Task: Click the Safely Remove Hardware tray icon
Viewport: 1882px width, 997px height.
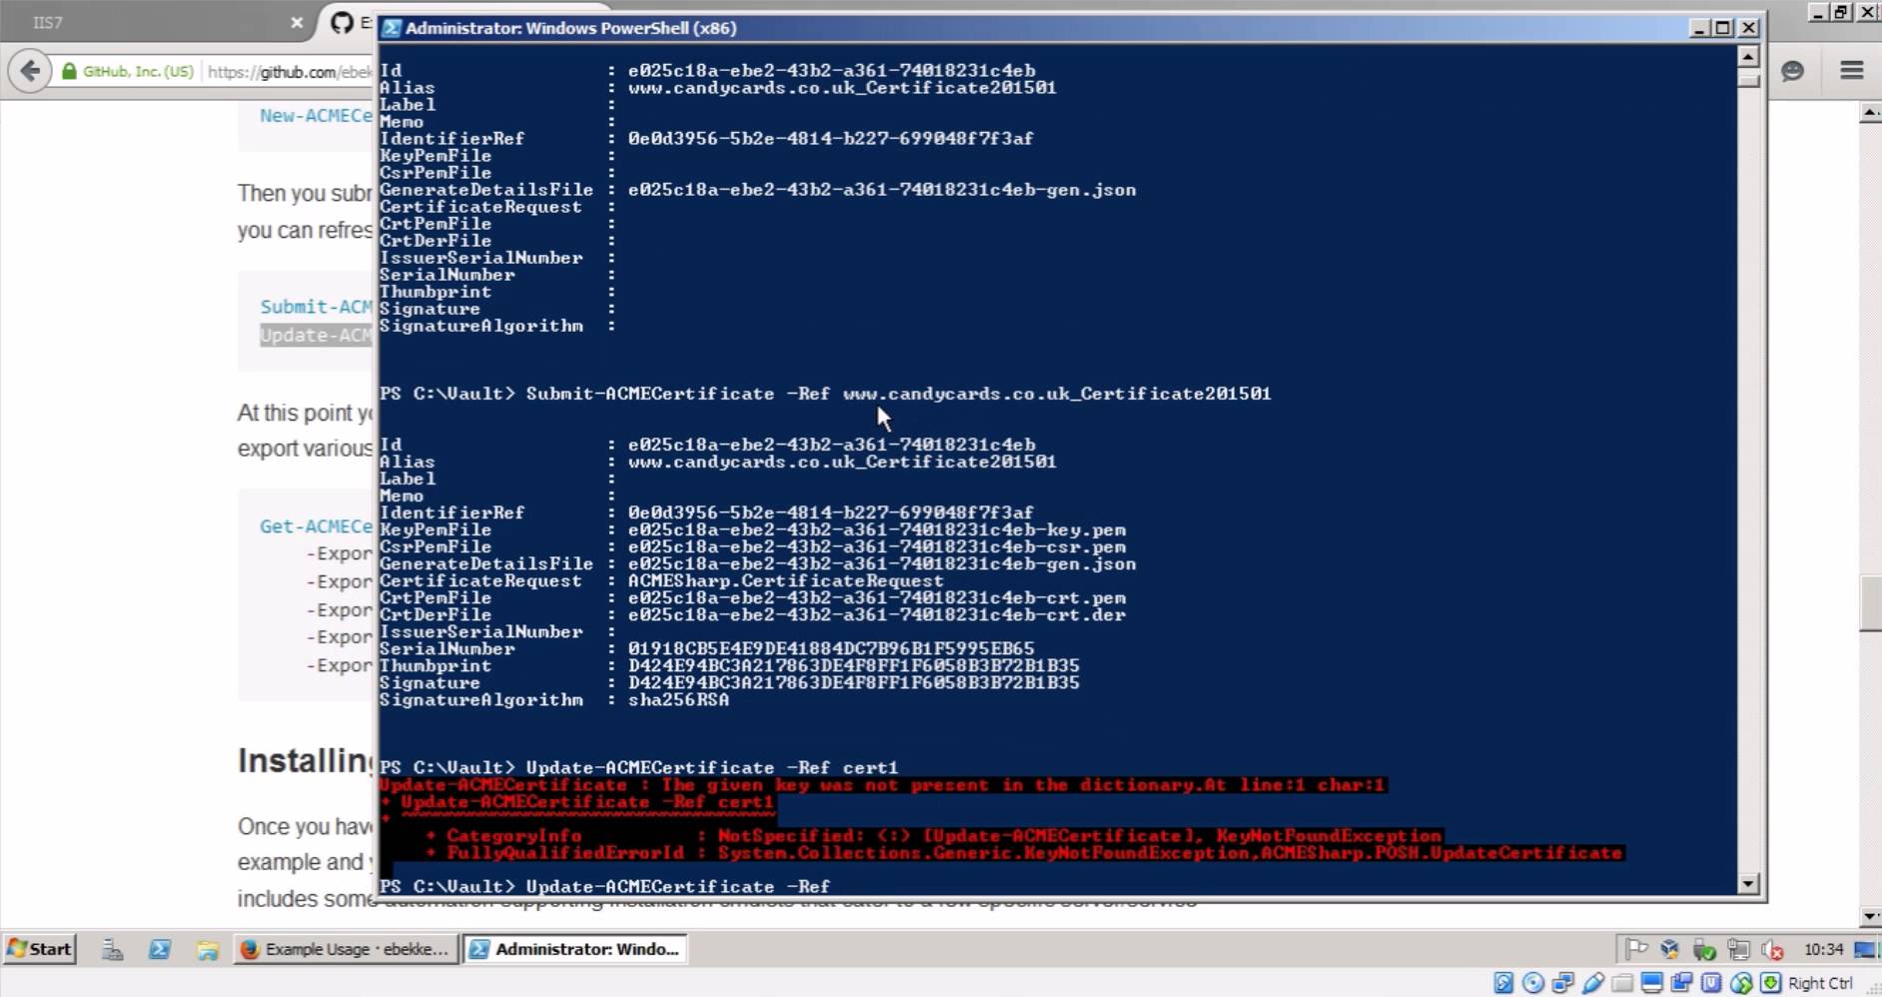Action: [x=1704, y=949]
